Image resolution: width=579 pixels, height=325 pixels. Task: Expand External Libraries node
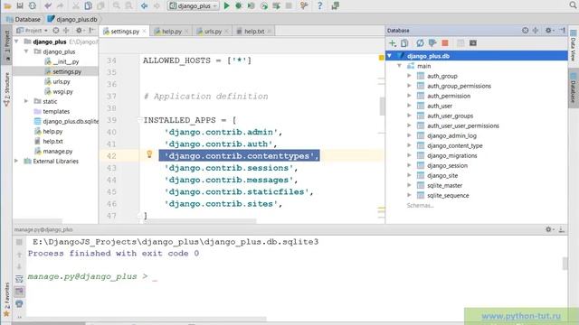[x=16, y=161]
